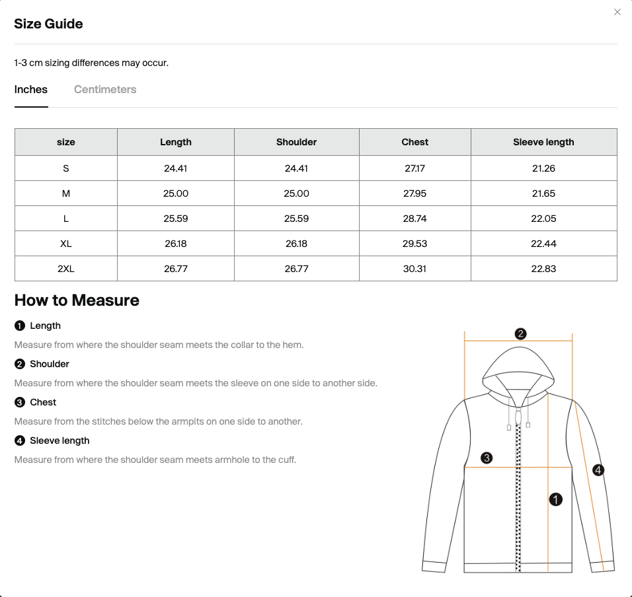
Task: Click the Shoulder column header
Action: [x=296, y=142]
